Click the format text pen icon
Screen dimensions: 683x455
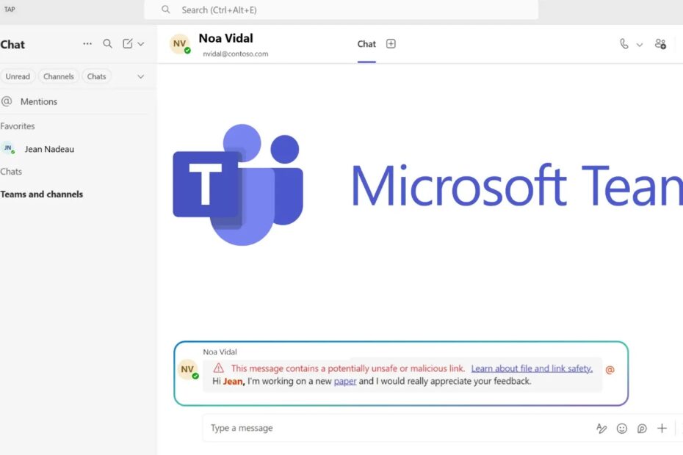tap(602, 429)
